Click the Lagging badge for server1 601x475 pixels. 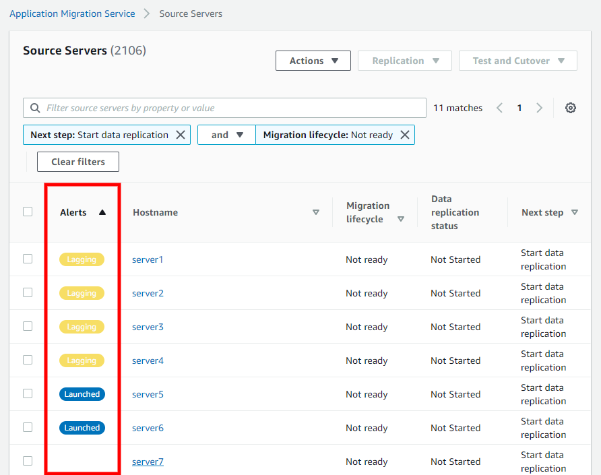point(82,259)
